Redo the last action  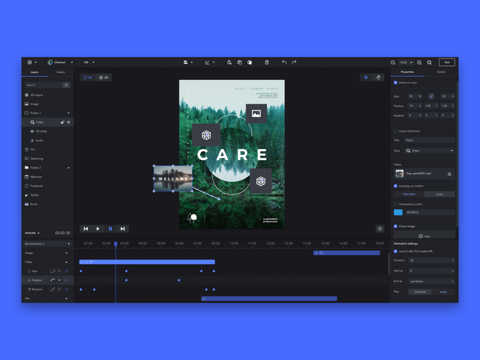(294, 62)
